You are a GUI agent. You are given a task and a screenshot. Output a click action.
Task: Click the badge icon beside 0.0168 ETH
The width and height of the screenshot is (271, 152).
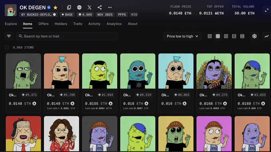point(225,103)
